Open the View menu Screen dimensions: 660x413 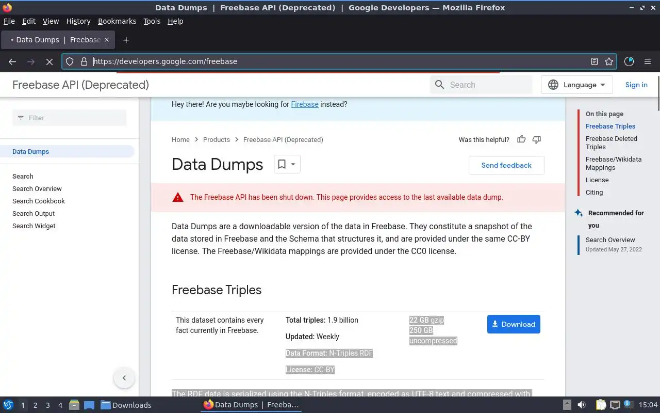click(x=51, y=21)
